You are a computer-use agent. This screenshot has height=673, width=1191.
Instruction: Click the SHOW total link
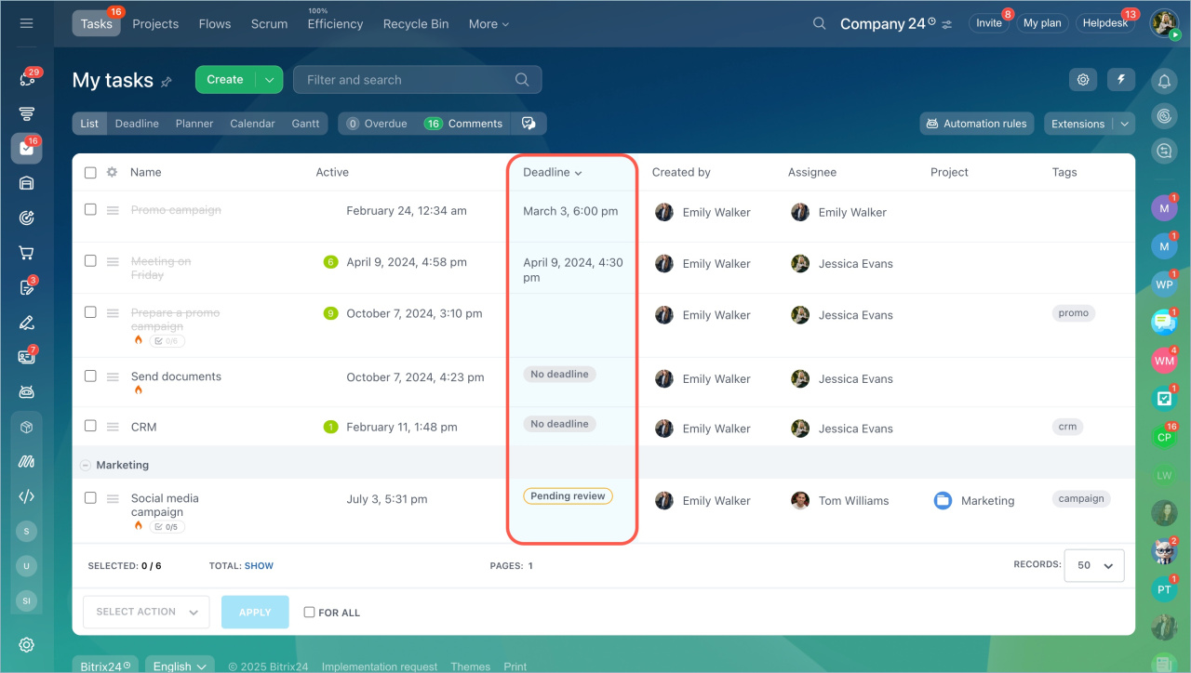259,565
